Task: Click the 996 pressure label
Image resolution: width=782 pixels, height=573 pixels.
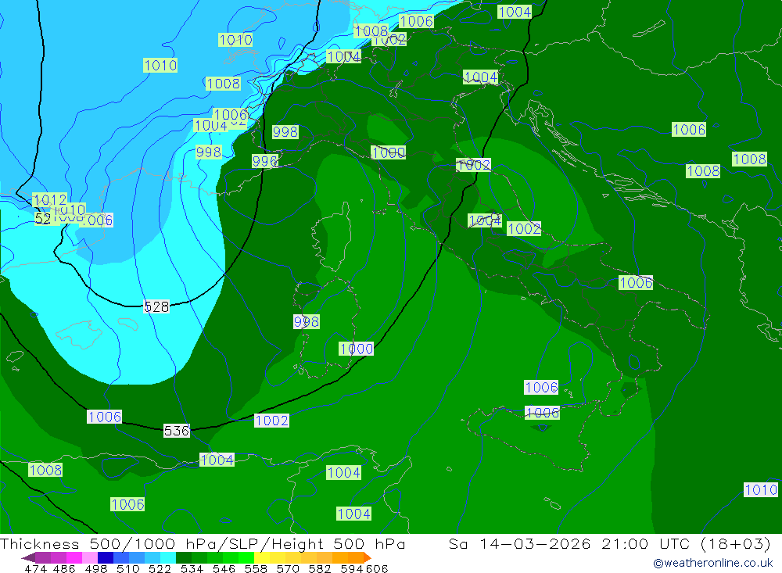Action: (264, 161)
